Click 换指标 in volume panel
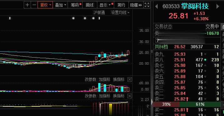Viewport: 224px width, 116px height. coord(119,79)
